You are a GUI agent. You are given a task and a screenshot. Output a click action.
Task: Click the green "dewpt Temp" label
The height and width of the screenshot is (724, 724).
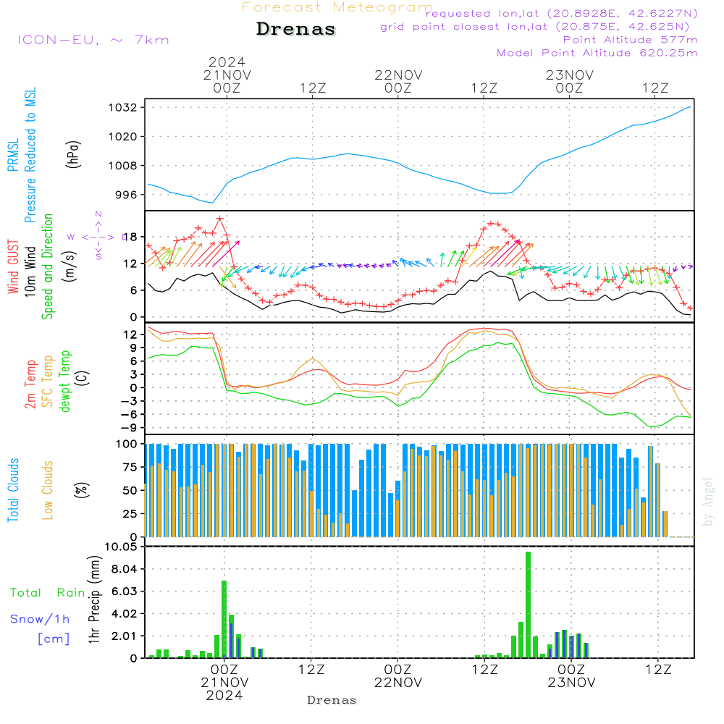coord(64,381)
